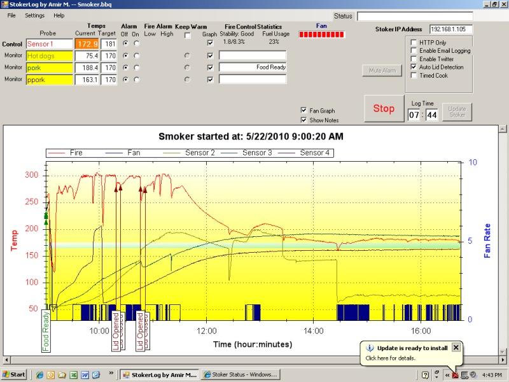This screenshot has width=509, height=382.
Task: Click Internet Explorer quick launch icon
Action: click(40, 374)
